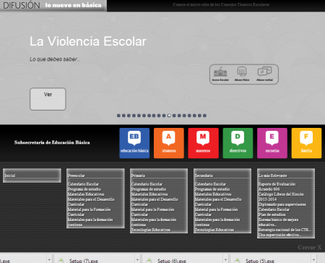The image size is (325, 263).
Task: Open Programas de estudio under Primaria
Action: pyautogui.click(x=149, y=189)
